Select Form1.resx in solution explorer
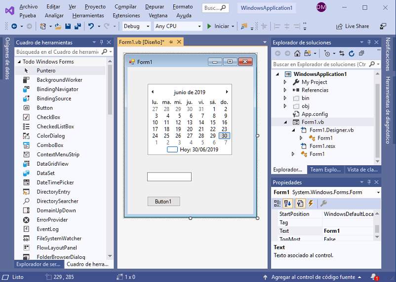Image resolution: width=396 pixels, height=282 pixels. click(x=322, y=146)
